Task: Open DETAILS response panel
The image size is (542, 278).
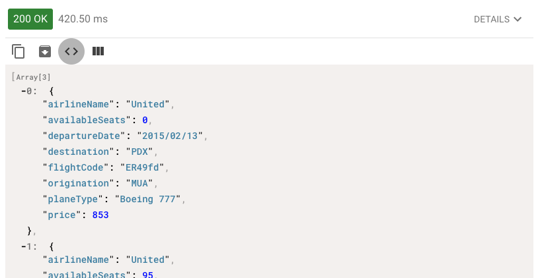Action: [x=498, y=19]
